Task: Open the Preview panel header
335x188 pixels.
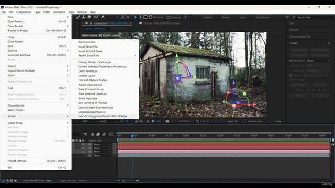Action: coord(294,30)
